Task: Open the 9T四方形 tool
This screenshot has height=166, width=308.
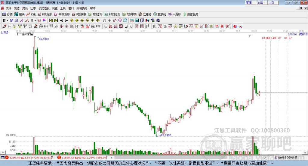Action: [112, 14]
